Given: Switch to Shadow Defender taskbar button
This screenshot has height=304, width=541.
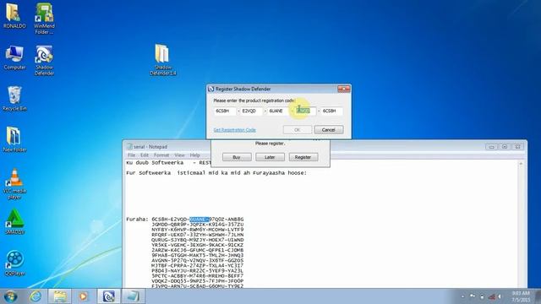Looking at the screenshot, I should coord(109,296).
